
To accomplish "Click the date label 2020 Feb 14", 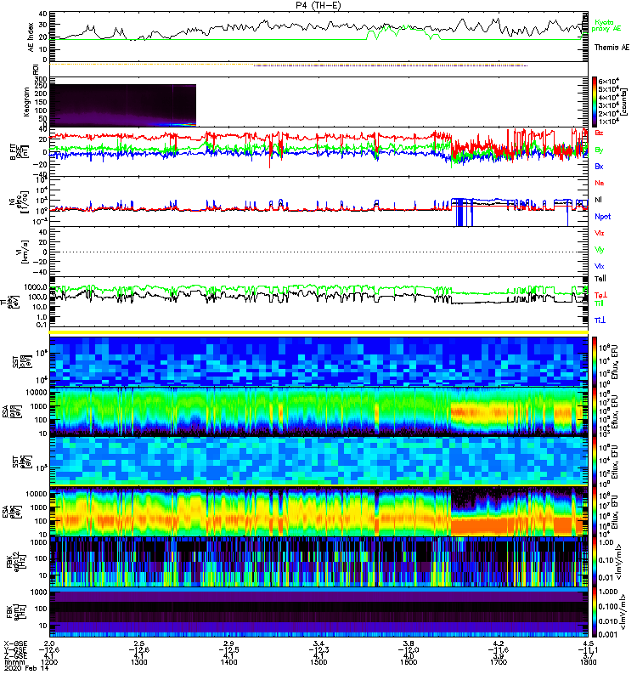I will (x=26, y=668).
